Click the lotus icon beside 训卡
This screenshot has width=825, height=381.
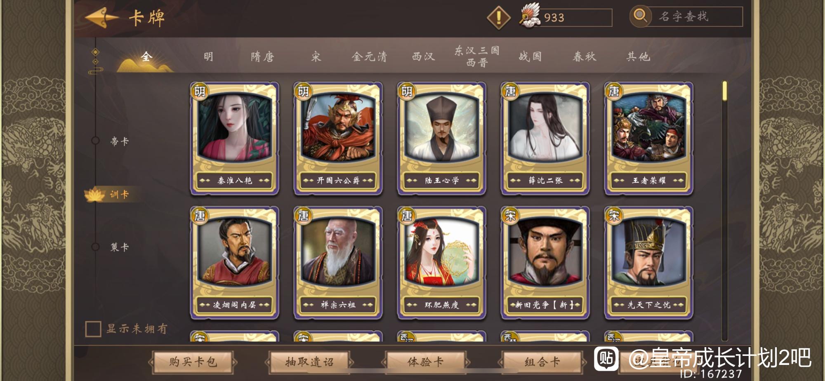point(94,194)
